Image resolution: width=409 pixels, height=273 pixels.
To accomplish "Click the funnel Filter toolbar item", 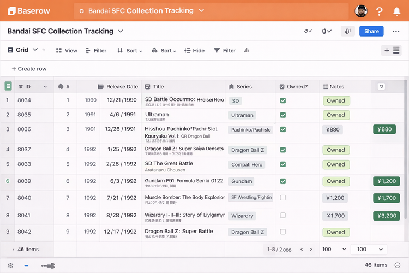I will pyautogui.click(x=225, y=51).
